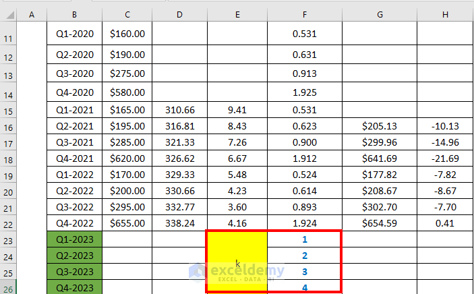
Task: Click the $620.00 cell
Action: pos(127,158)
